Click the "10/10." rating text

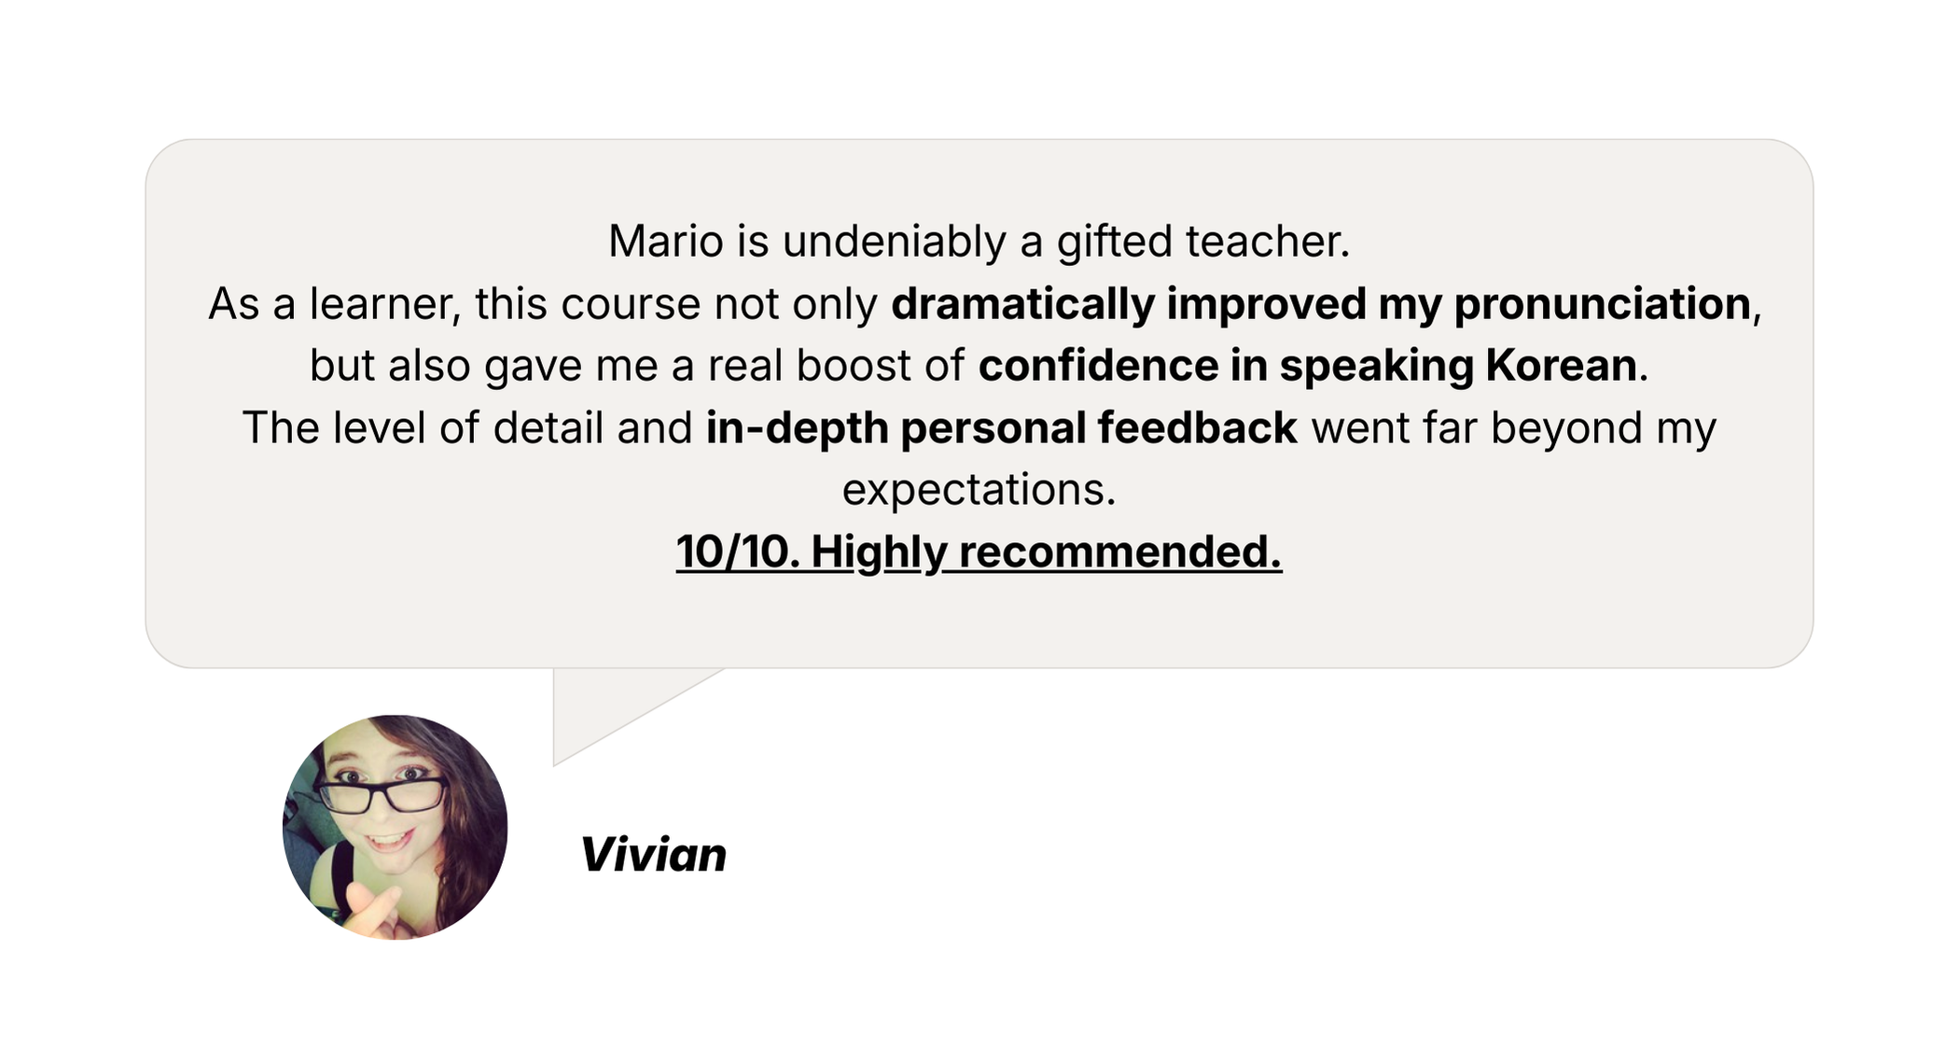click(x=737, y=551)
